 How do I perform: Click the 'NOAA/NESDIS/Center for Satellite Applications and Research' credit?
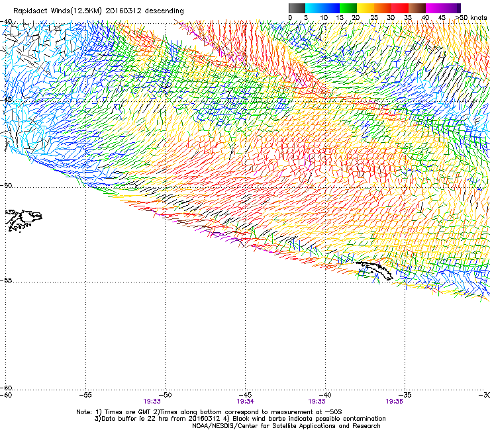point(286,426)
